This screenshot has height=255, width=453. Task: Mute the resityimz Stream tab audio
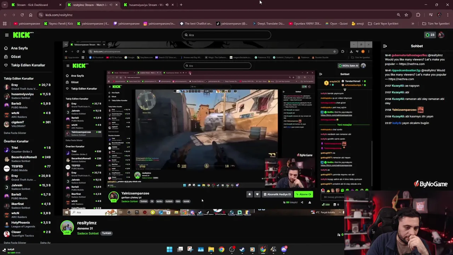[x=111, y=5]
